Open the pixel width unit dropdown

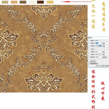coord(106,43)
